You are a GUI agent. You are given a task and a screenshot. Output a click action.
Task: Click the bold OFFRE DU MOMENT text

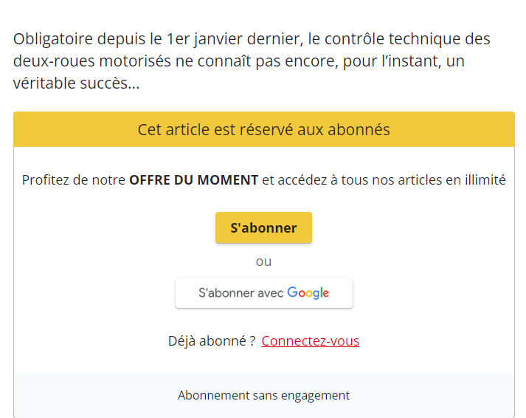click(x=194, y=180)
